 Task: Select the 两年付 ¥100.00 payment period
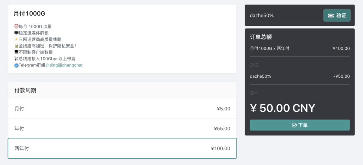(122, 148)
